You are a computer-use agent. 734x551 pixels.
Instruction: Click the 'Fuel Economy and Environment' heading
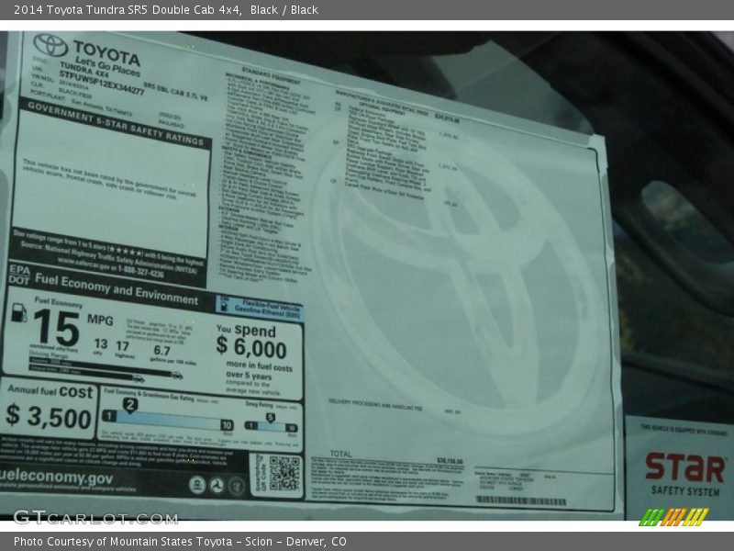coord(117,289)
